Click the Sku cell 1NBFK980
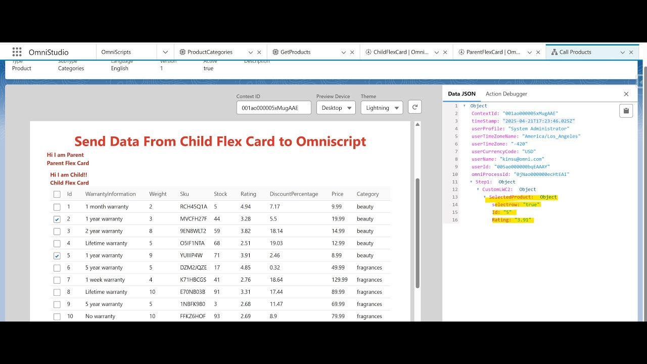The width and height of the screenshot is (647, 364). pos(193,304)
